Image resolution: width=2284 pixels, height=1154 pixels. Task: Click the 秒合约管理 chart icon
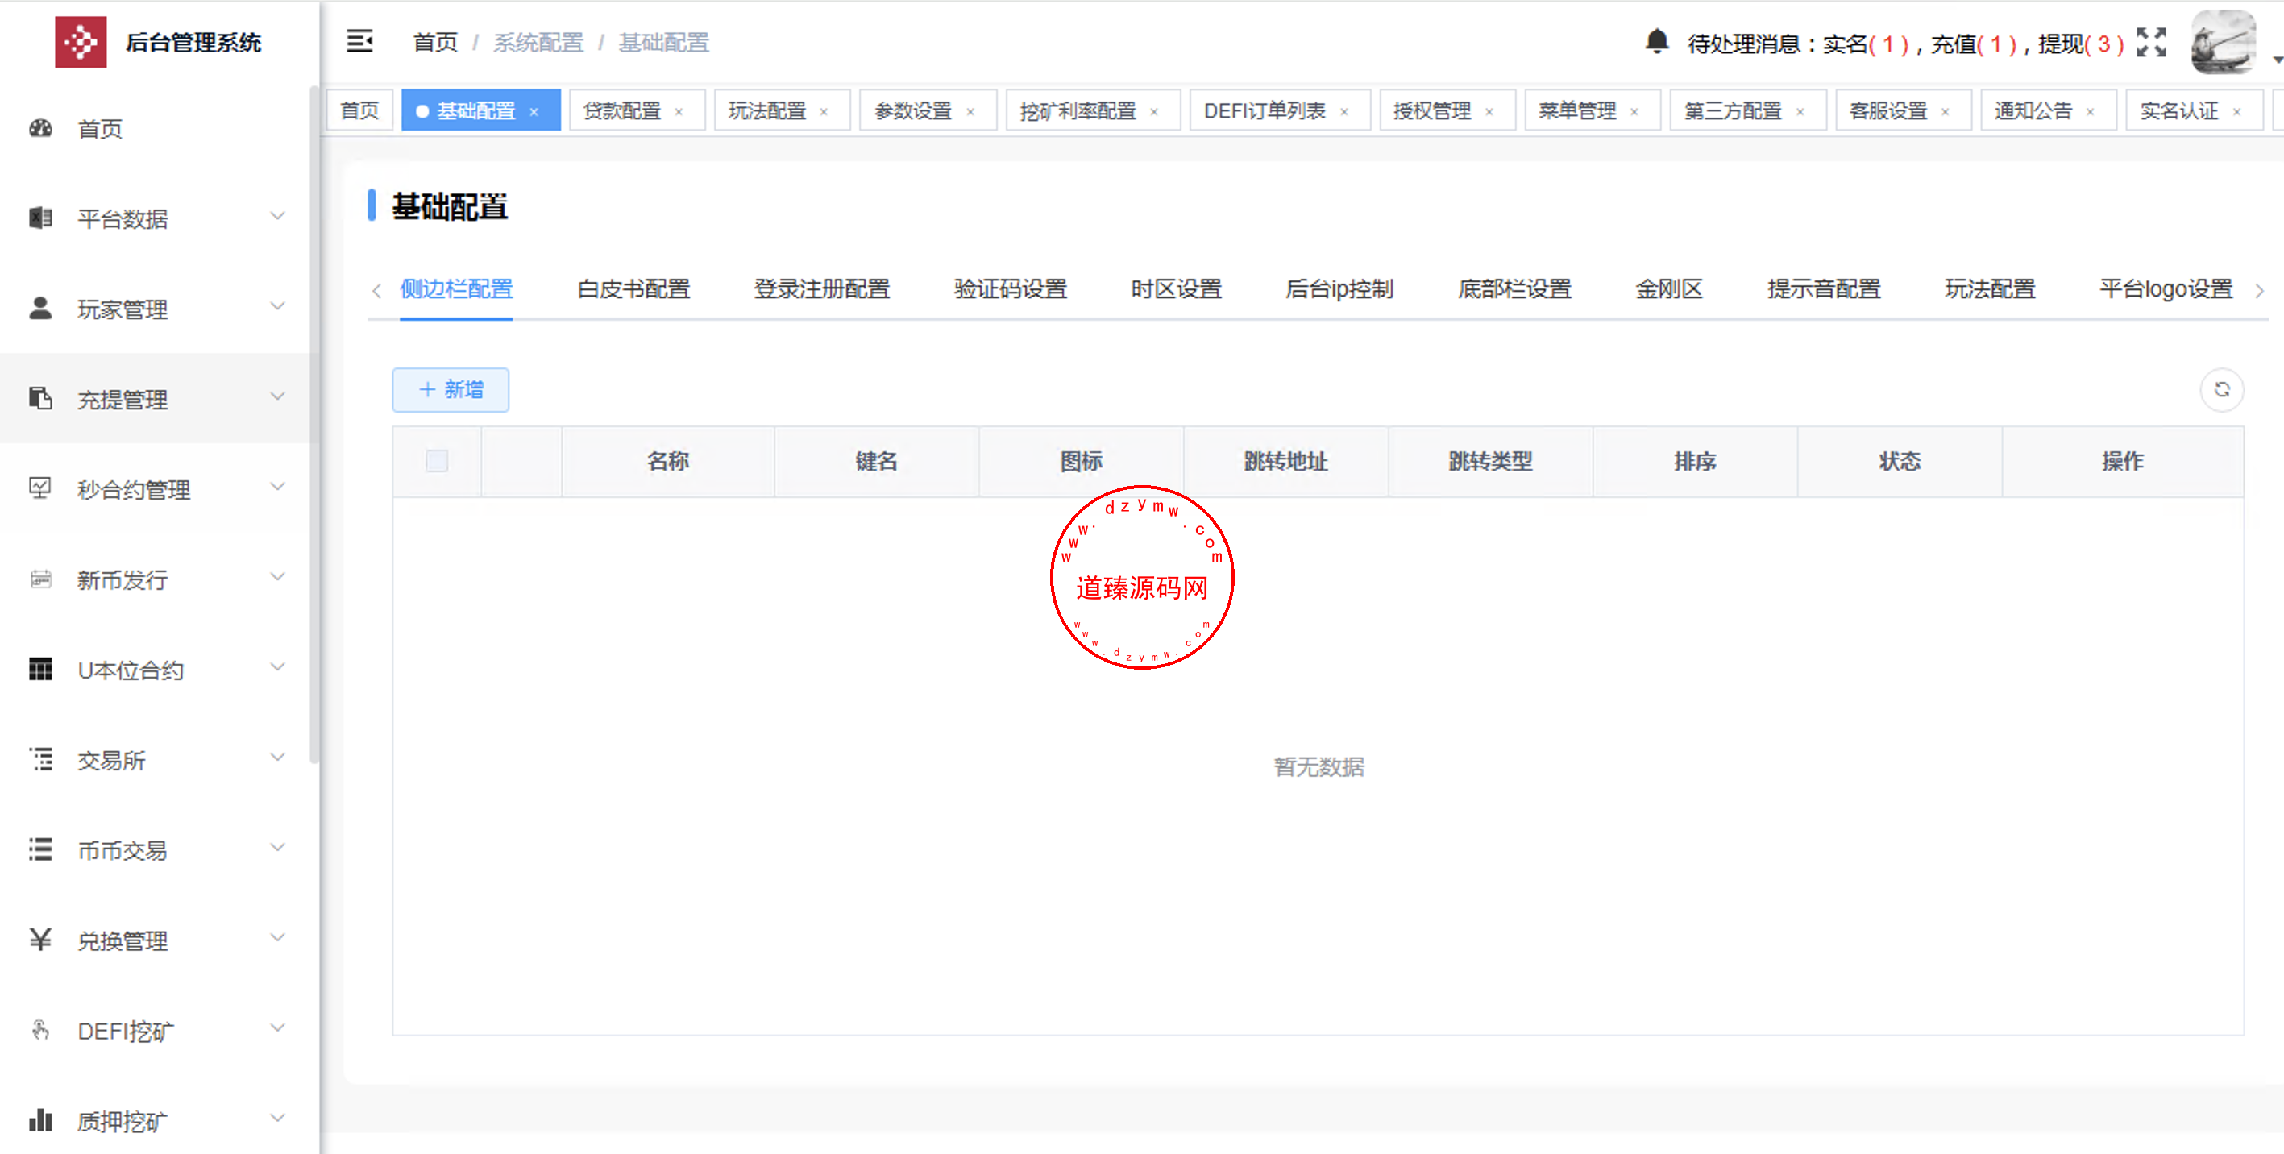tap(41, 488)
